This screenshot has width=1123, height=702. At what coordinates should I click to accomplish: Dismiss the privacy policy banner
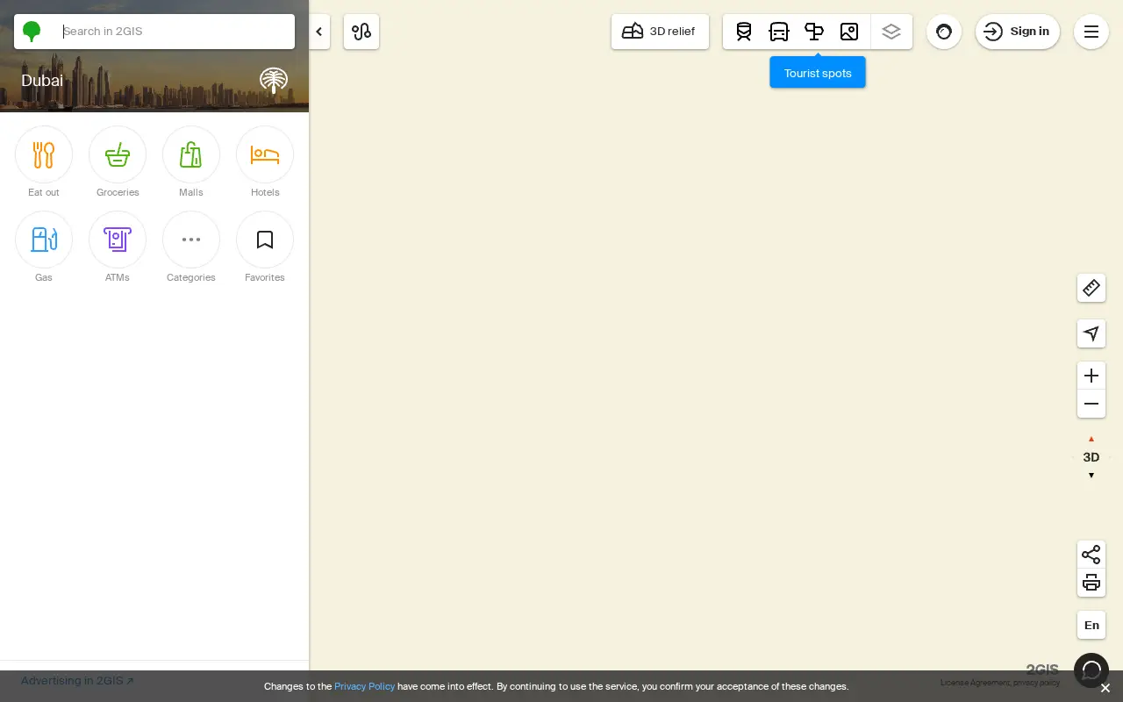pos(1105,688)
